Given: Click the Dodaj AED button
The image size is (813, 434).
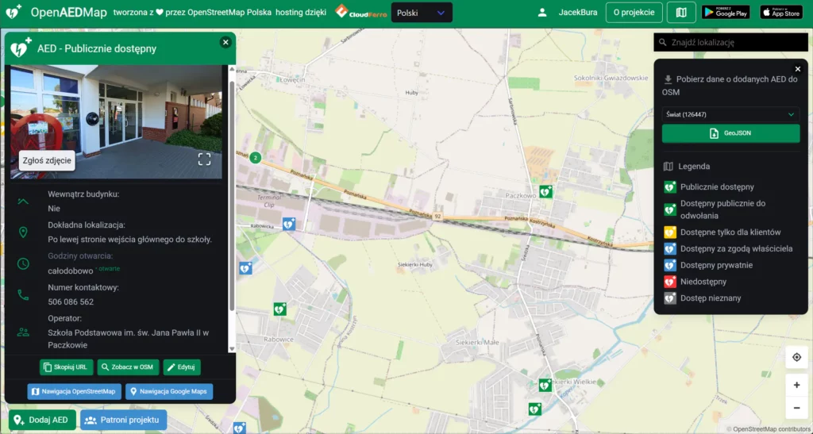Looking at the screenshot, I should 42,420.
